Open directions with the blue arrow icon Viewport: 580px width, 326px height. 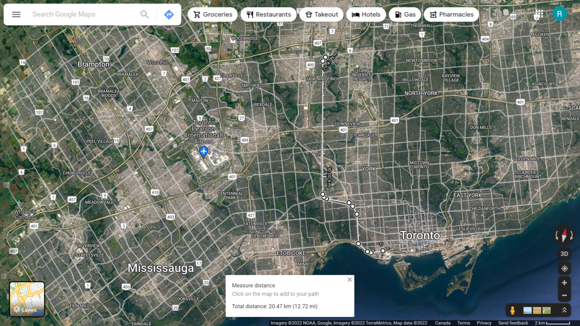tap(169, 14)
